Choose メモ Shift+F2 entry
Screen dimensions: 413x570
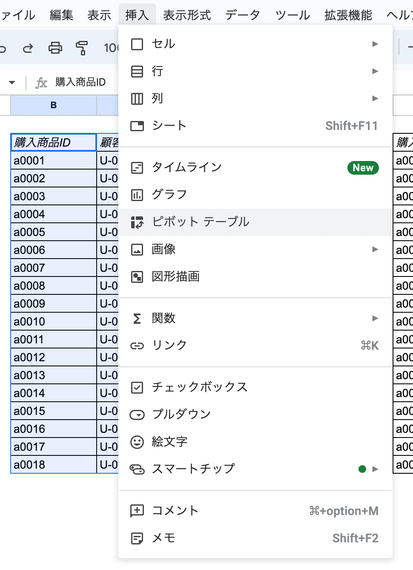pos(255,538)
